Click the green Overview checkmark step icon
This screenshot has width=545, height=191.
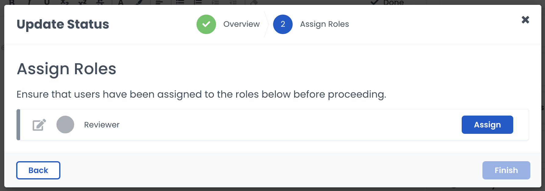[206, 24]
